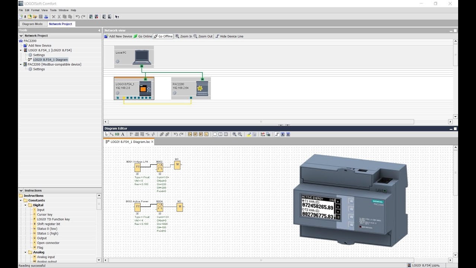Click the Print icon in main toolbar
The height and width of the screenshot is (268, 476).
pos(46,17)
